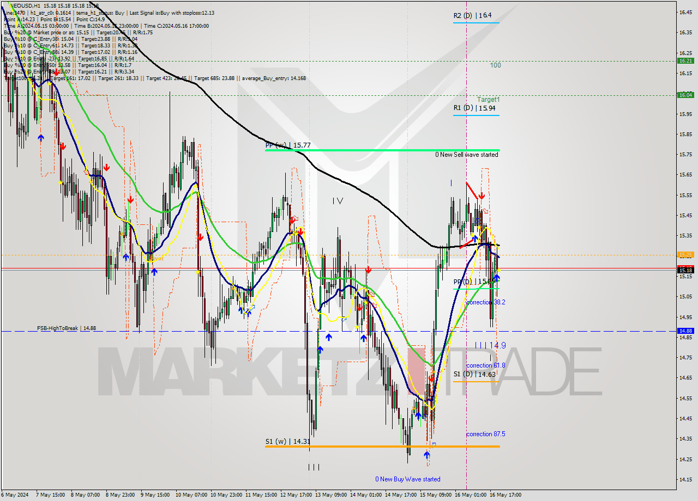The width and height of the screenshot is (698, 501).
Task: Select the orange 15.25 price tag on axis
Action: 685,254
